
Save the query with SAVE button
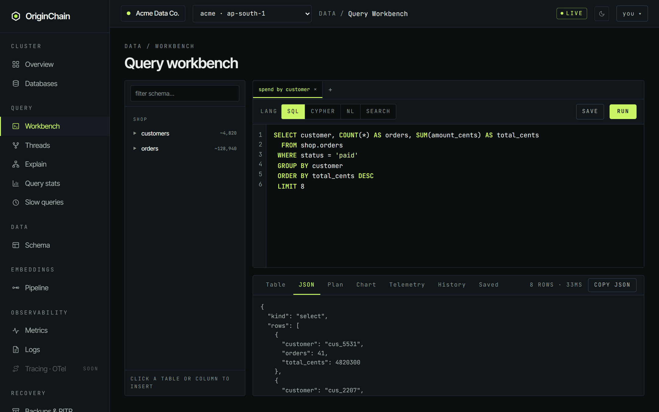pos(590,111)
